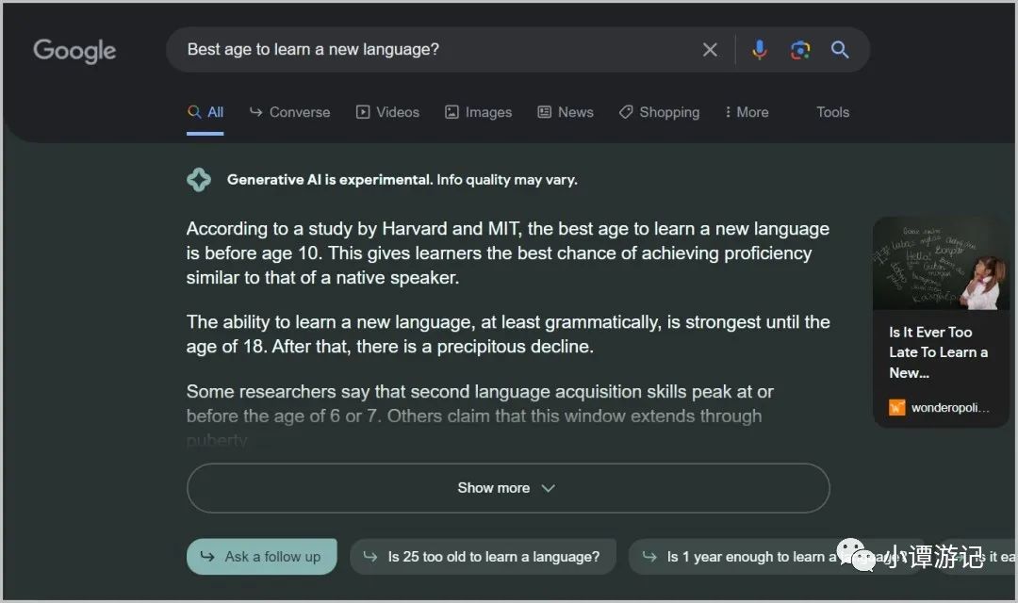
Task: Open the wonderopolis source card thumbnail
Action: click(x=941, y=264)
